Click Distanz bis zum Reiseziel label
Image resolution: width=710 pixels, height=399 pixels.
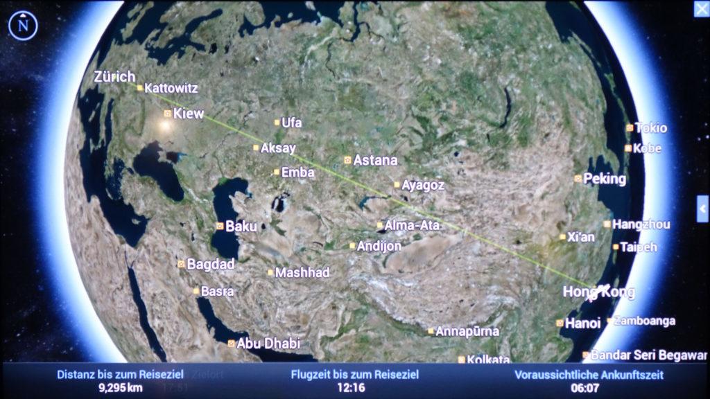pos(121,375)
